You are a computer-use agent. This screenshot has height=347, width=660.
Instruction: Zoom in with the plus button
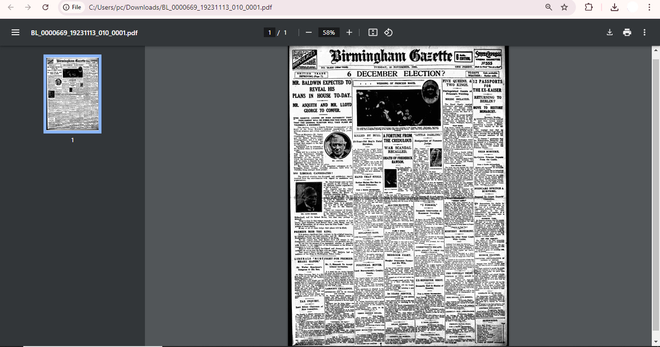tap(349, 32)
